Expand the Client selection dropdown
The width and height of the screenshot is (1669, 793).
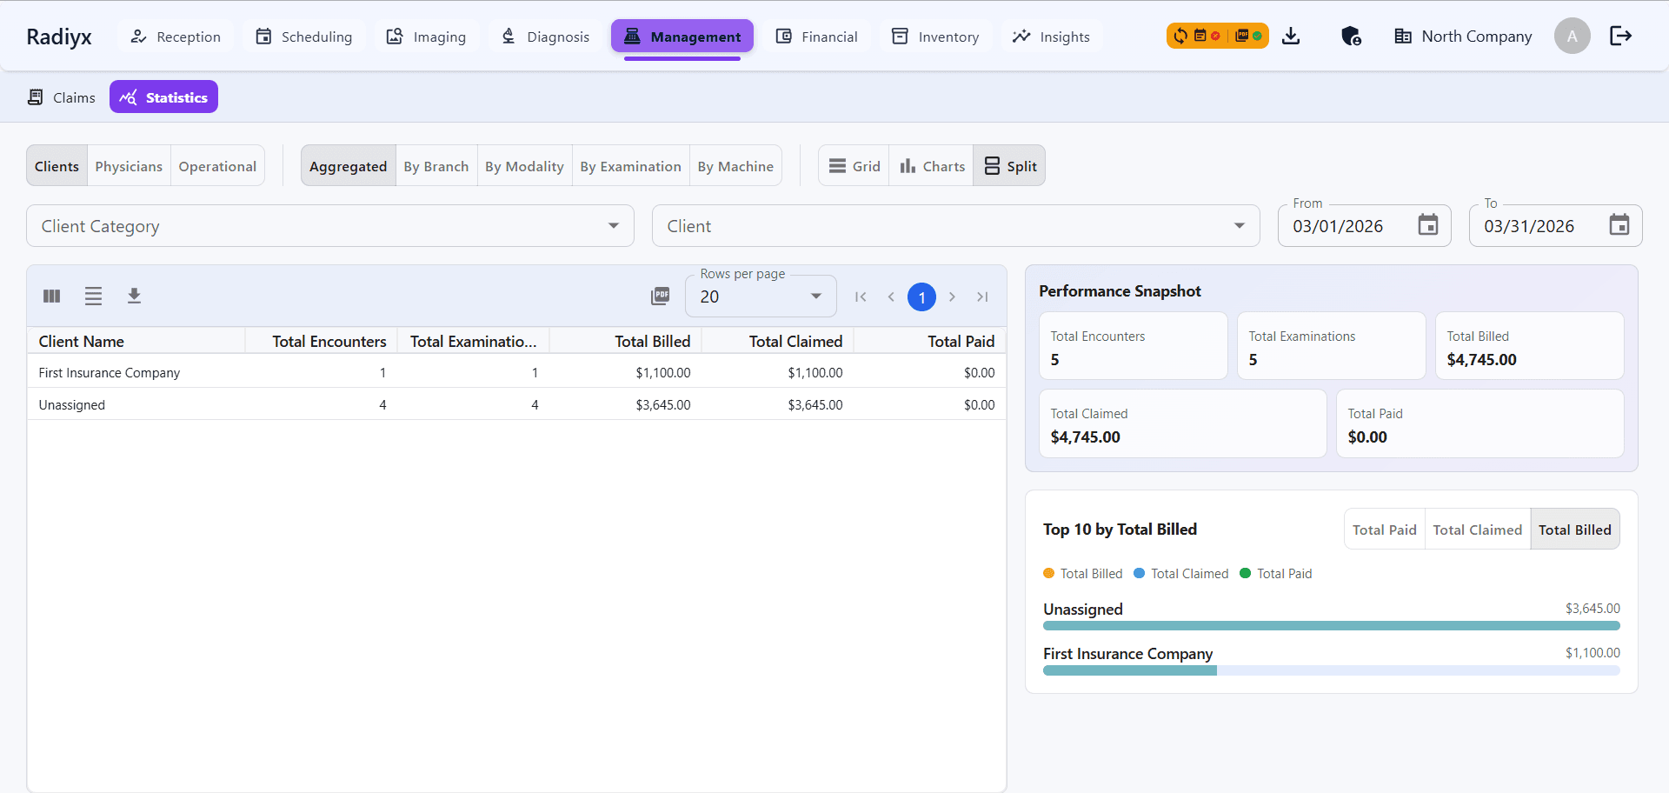(x=1240, y=225)
